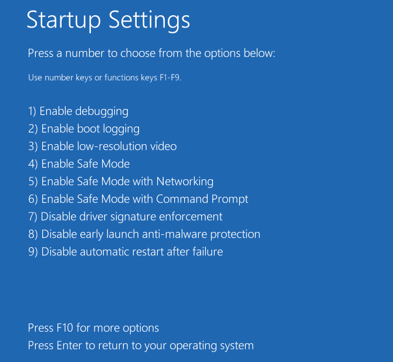Choose Enable Safe Mode with Command Prompt
393x362 pixels.
point(138,199)
